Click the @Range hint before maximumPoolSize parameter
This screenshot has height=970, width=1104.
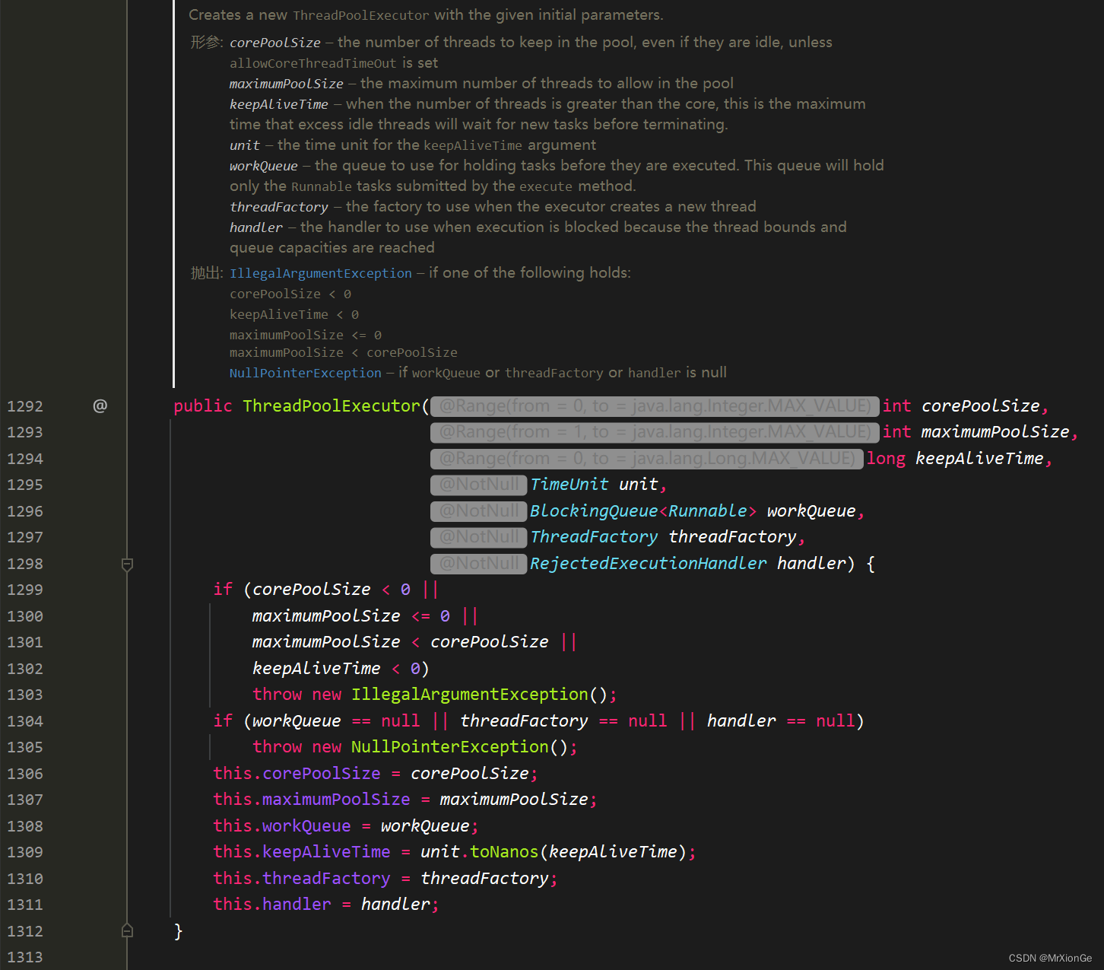tap(655, 432)
